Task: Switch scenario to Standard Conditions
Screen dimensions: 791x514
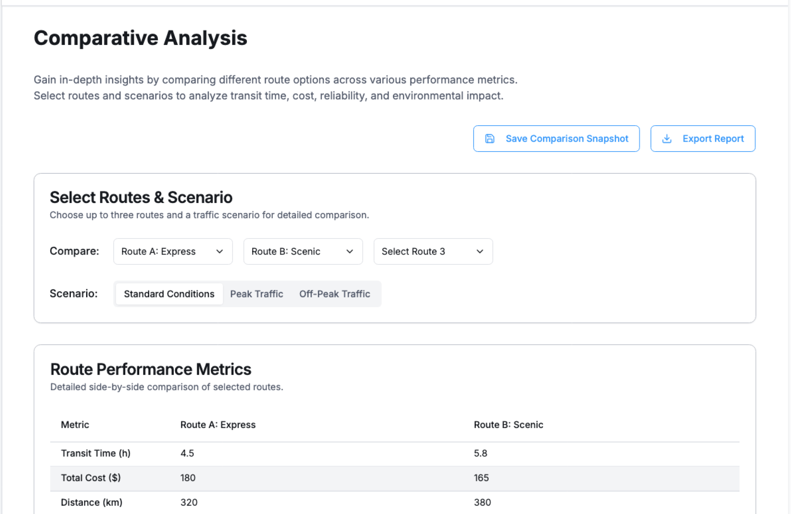Action: pos(169,294)
